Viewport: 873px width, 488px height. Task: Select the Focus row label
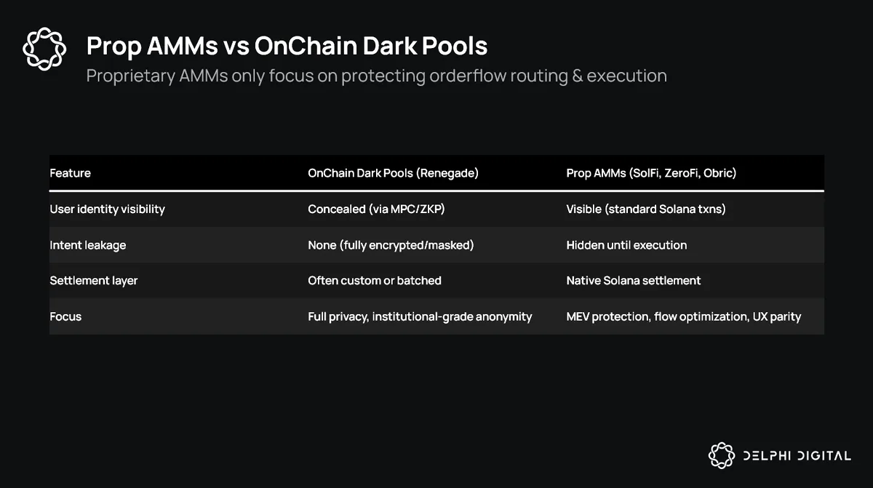tap(65, 316)
